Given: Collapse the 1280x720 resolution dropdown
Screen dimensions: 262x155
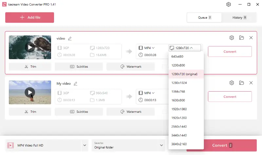Looking at the screenshot, I should point(185,48).
